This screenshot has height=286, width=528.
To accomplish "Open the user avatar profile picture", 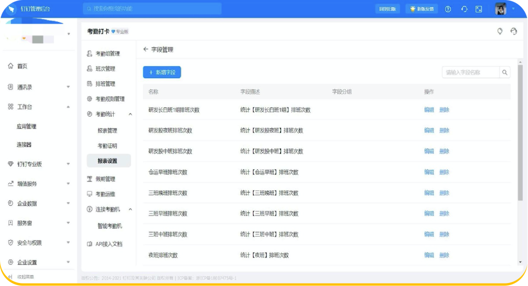I will click(500, 9).
